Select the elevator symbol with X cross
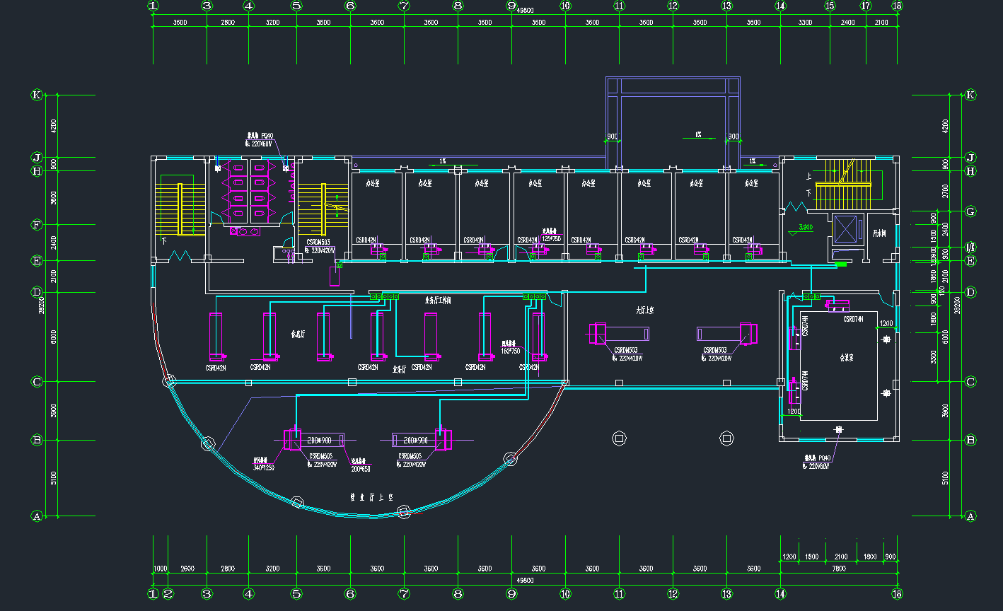 (845, 228)
